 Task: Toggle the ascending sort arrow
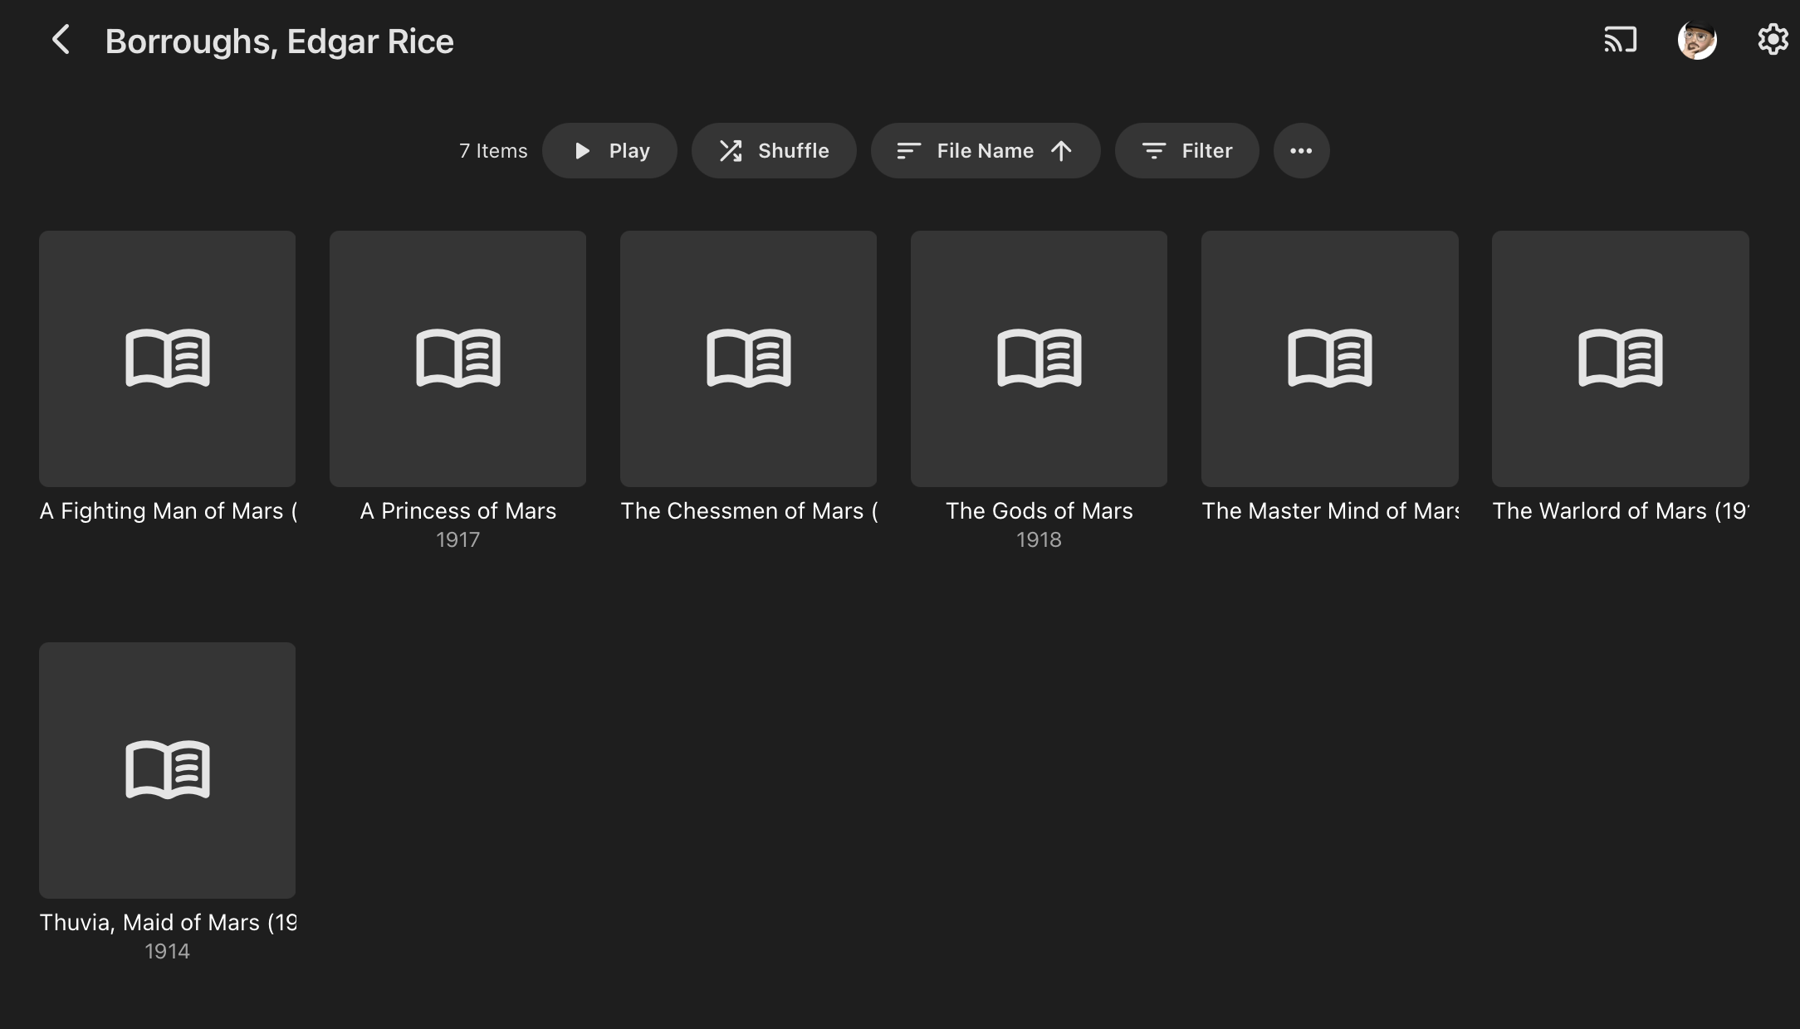[1061, 150]
